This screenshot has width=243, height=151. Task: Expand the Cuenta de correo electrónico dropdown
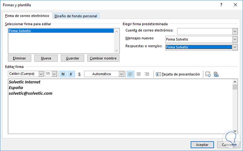pos(235,31)
